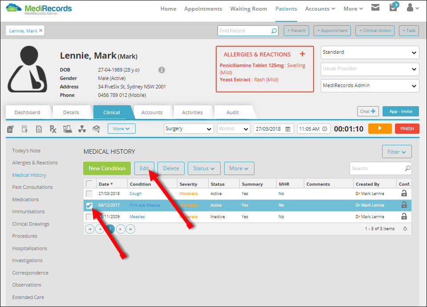The height and width of the screenshot is (307, 427).
Task: Click the New Condition button
Action: pyautogui.click(x=107, y=168)
